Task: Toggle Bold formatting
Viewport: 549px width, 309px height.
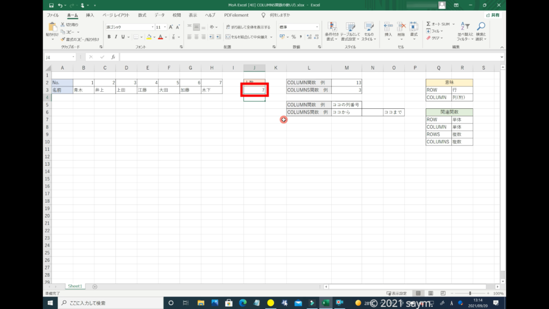Action: pos(109,37)
